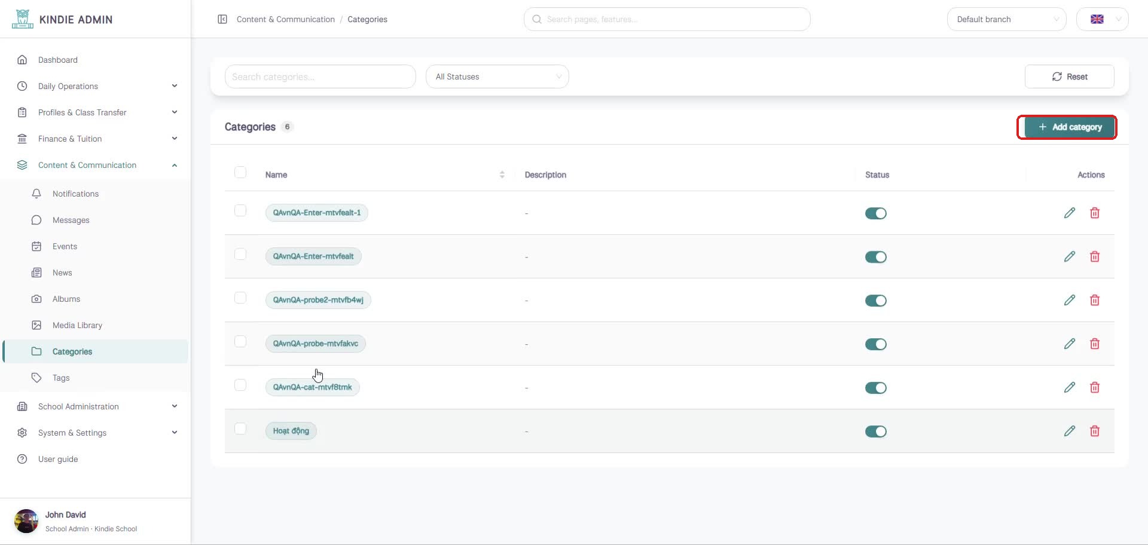The image size is (1148, 545).
Task: Click the QAvnQA-probe2-mtvfb4wj name tag
Action: point(318,300)
